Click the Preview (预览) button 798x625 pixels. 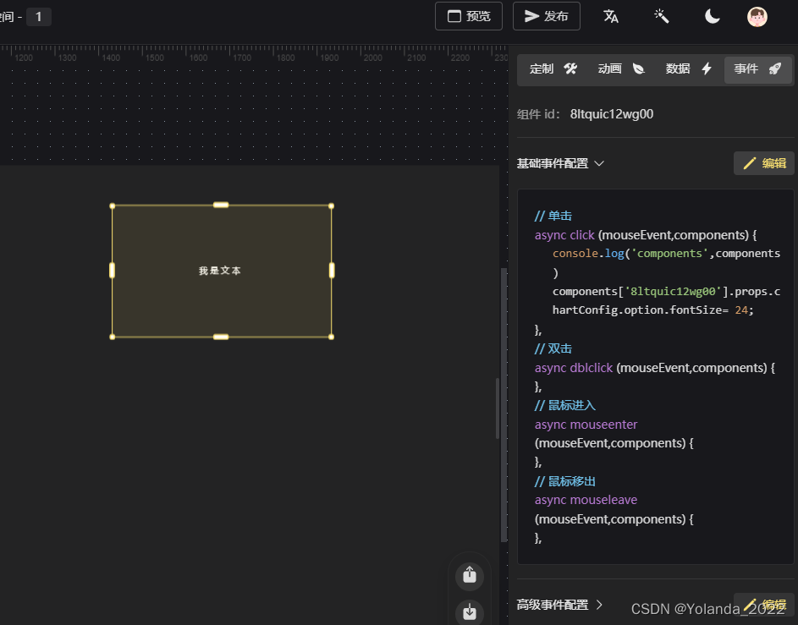pos(468,15)
